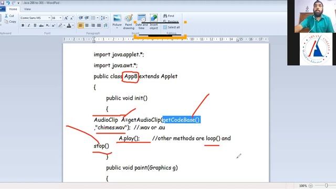The image size is (336, 189).
Task: Click the 'public void init()' line
Action: pyautogui.click(x=127, y=98)
